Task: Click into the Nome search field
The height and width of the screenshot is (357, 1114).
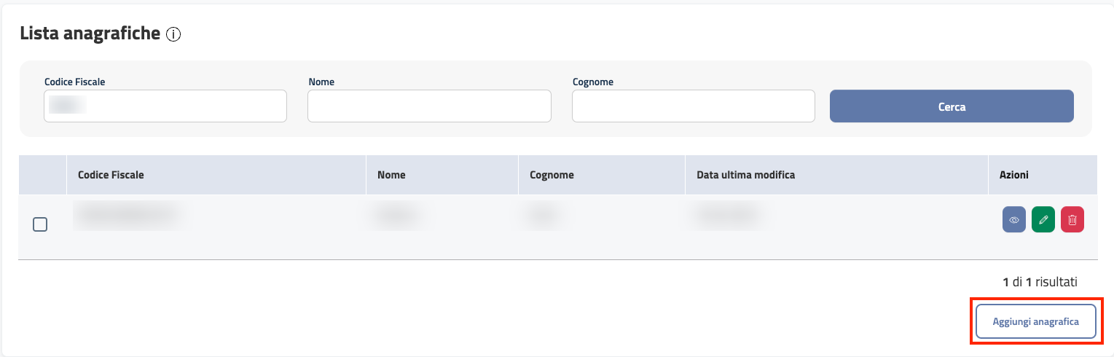Action: pos(429,106)
